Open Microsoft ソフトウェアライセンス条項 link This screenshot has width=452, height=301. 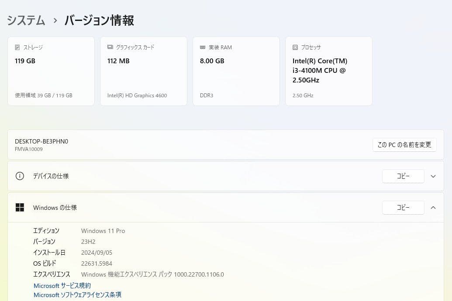[x=77, y=295]
